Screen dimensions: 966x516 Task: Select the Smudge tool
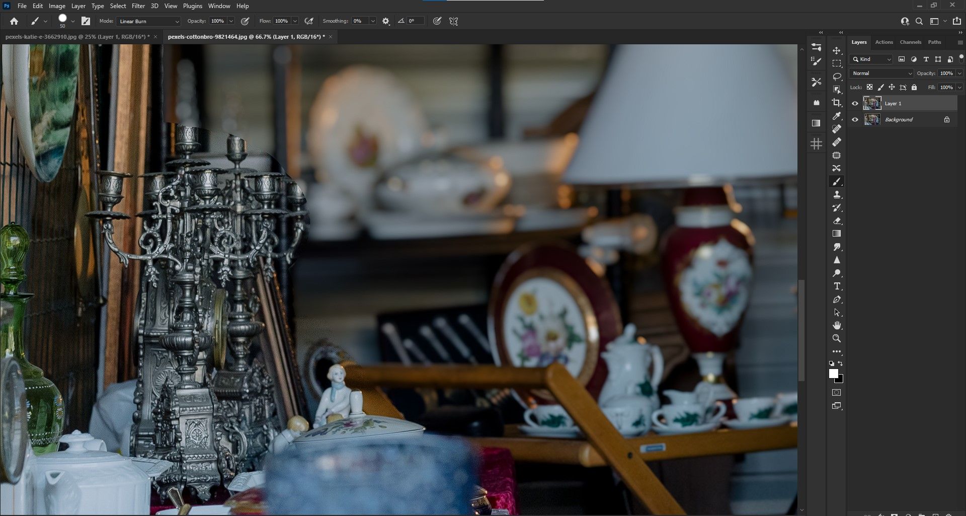tap(837, 247)
